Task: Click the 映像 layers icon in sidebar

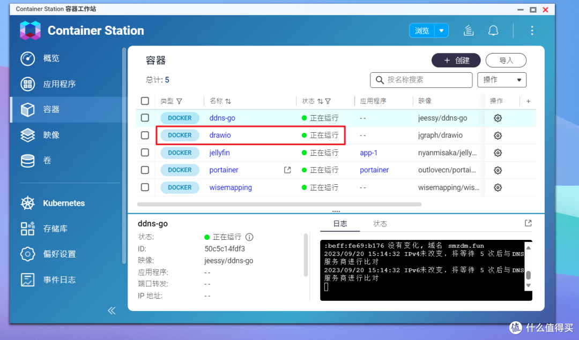Action: point(28,135)
